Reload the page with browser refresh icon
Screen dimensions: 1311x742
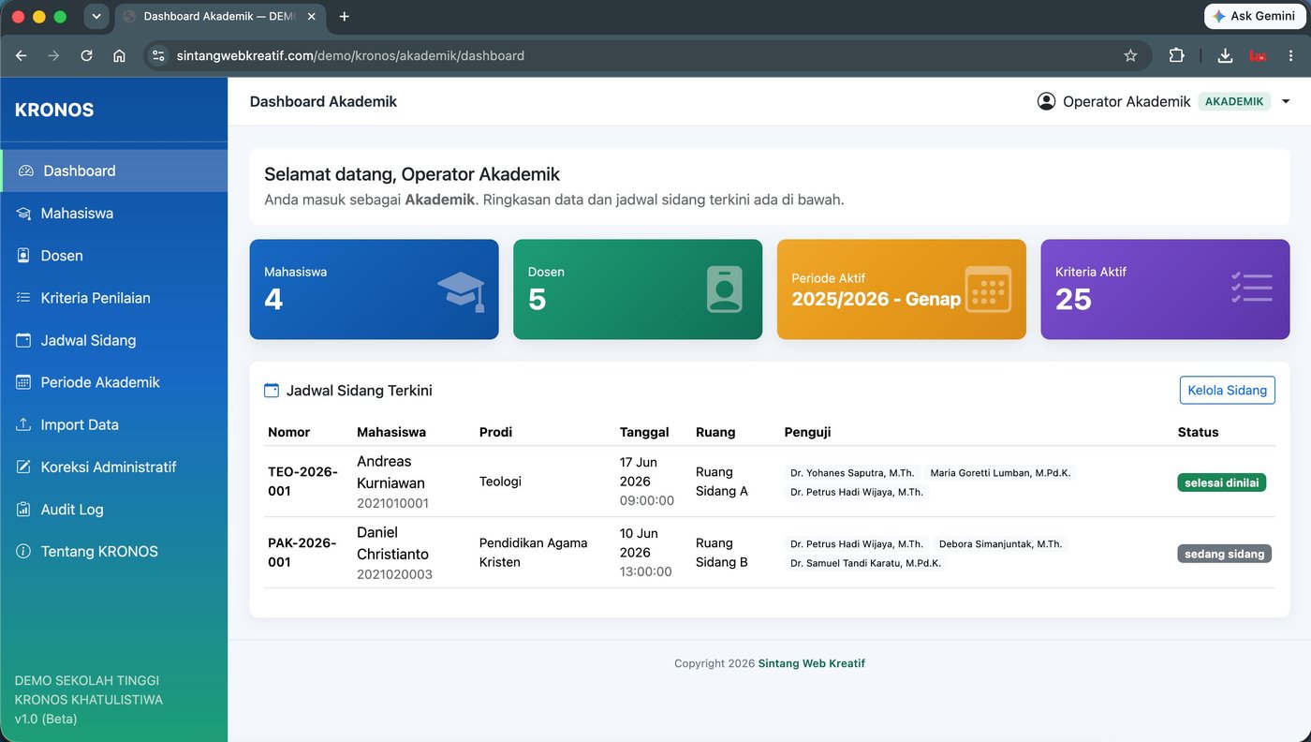coord(86,55)
